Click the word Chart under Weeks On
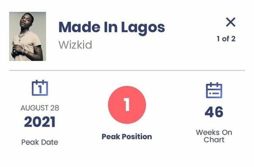The height and width of the screenshot is (167, 254). pos(214,140)
